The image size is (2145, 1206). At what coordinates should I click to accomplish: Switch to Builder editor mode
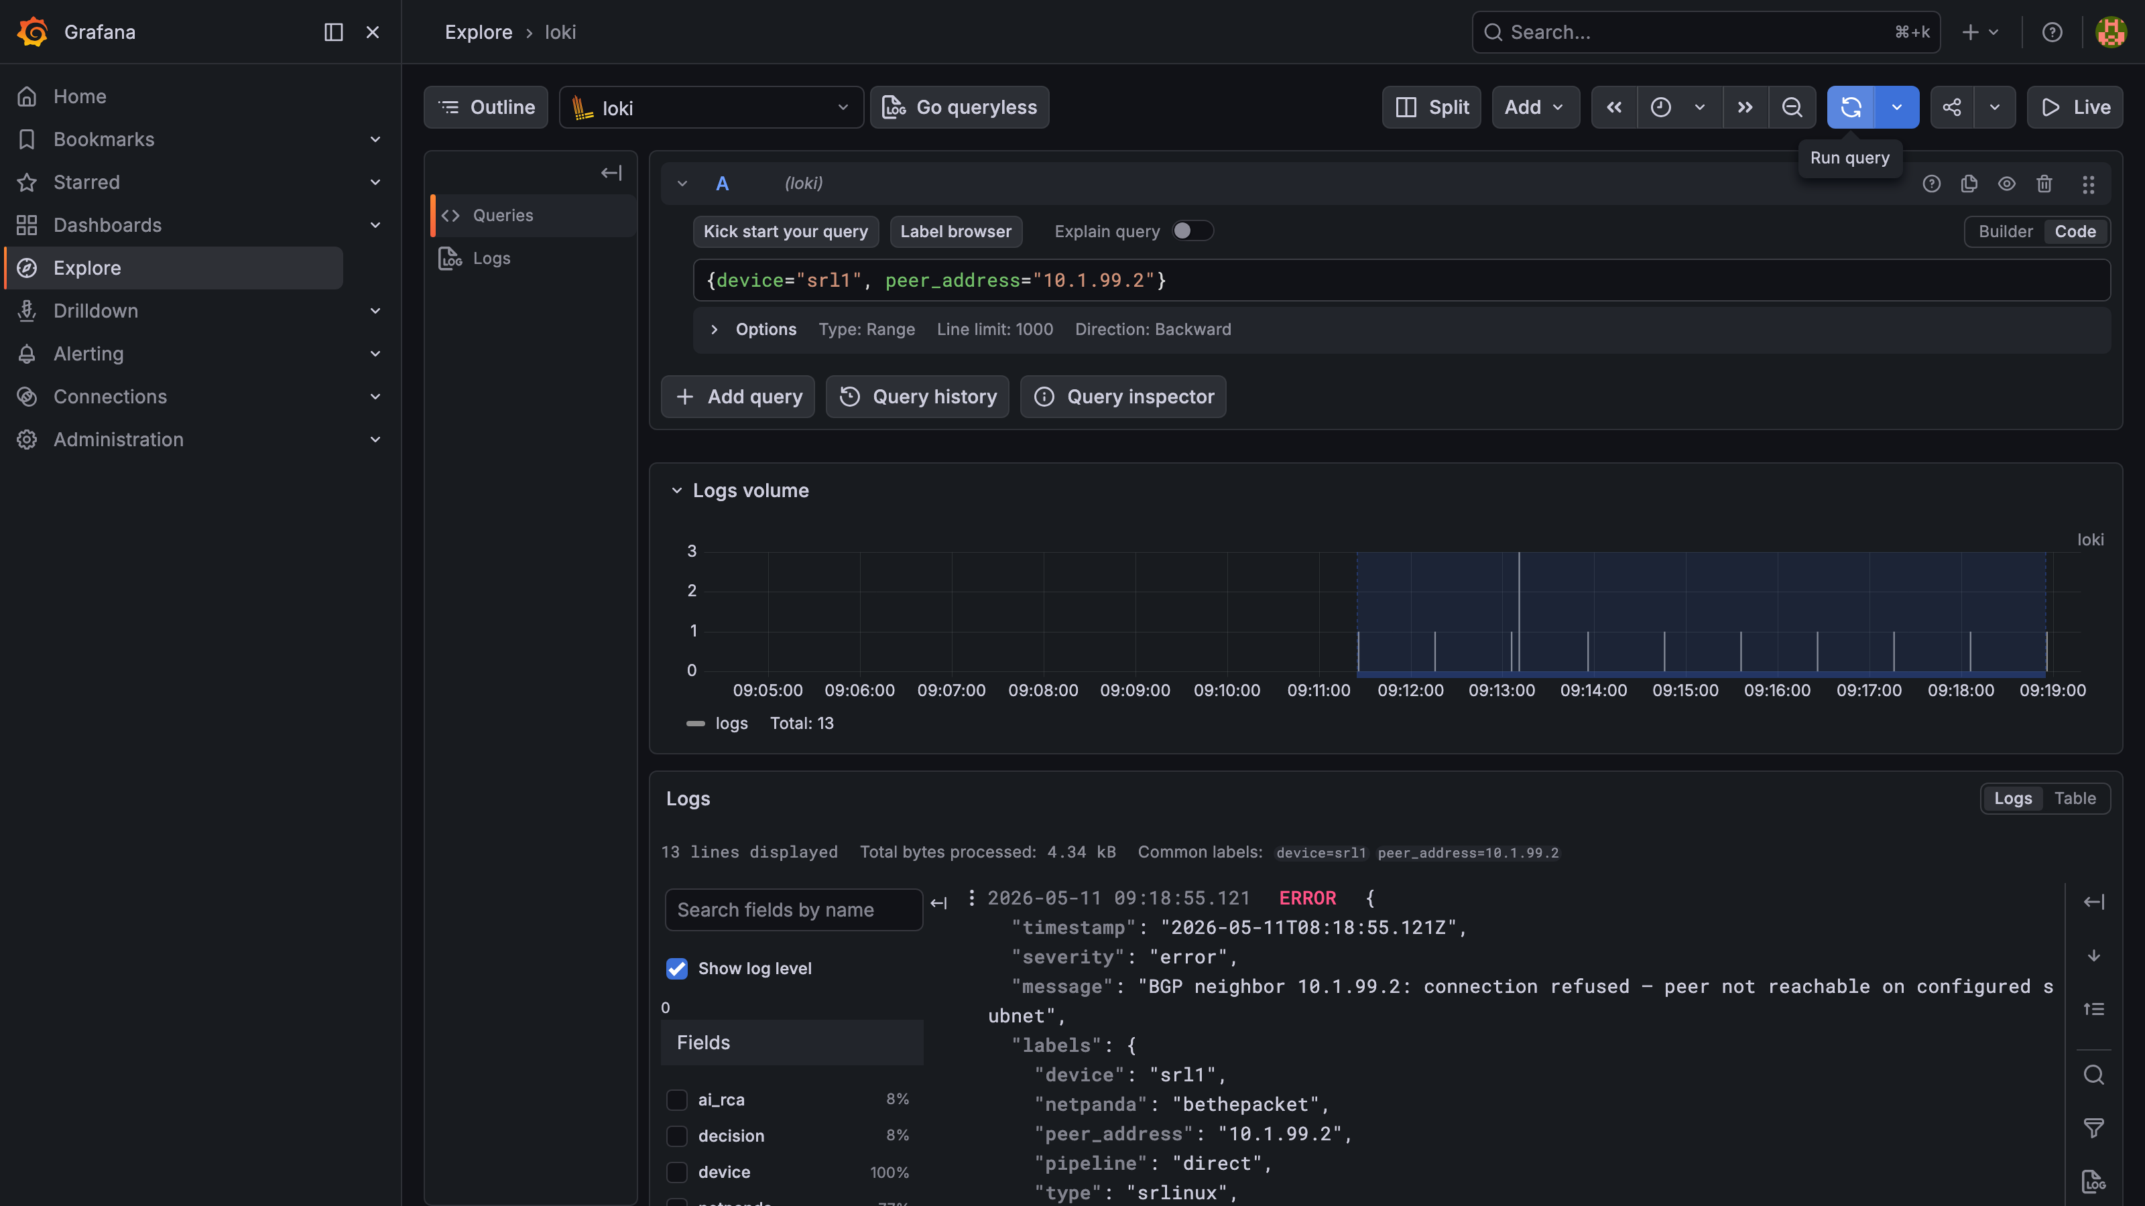point(2005,231)
